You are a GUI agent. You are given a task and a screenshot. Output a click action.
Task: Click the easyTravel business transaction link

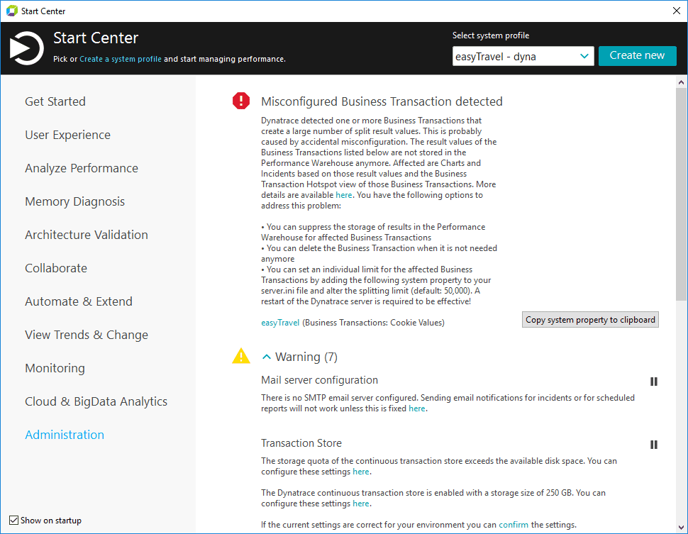point(280,323)
